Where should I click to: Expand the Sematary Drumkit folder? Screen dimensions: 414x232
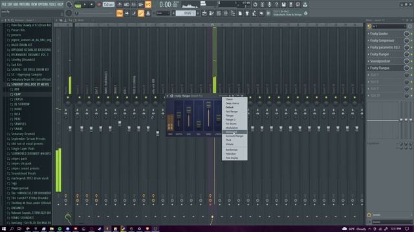point(23,133)
